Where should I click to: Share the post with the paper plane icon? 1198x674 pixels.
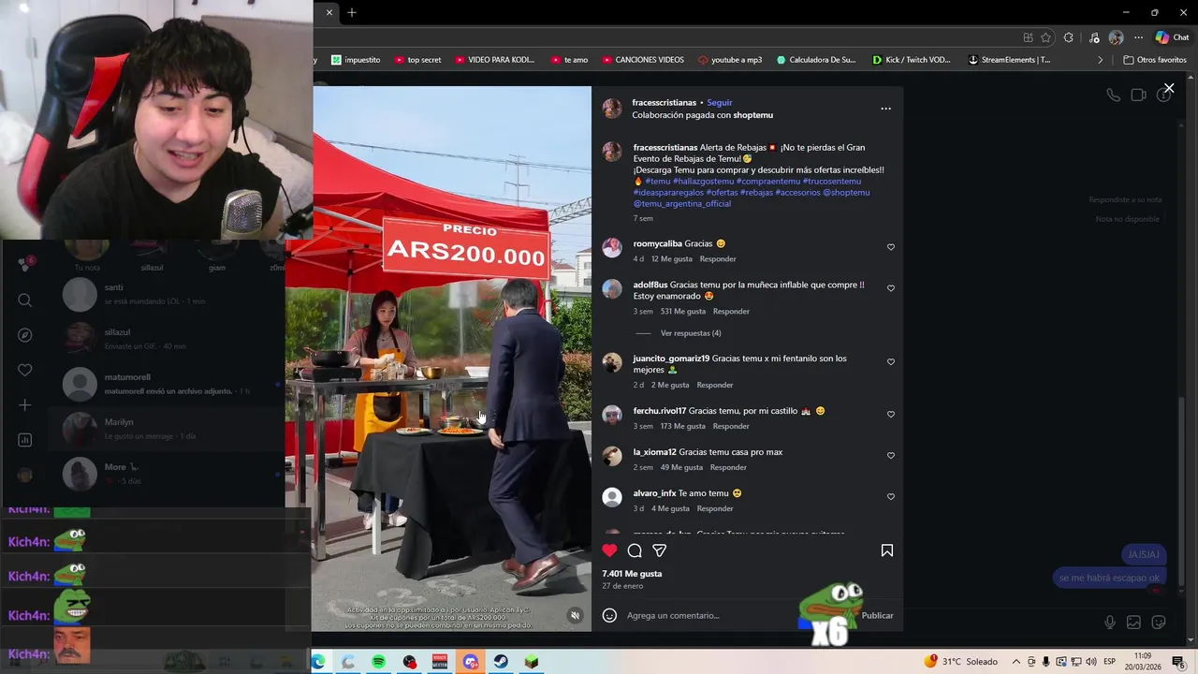659,550
